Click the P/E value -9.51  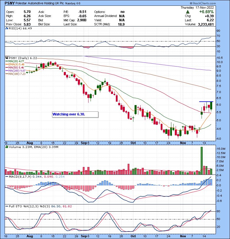(82, 12)
